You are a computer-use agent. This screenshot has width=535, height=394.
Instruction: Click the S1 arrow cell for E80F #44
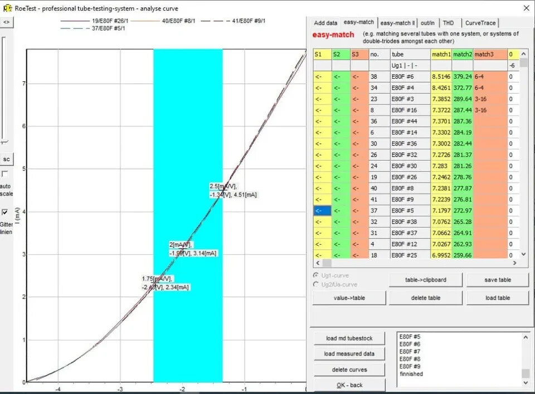coord(322,121)
